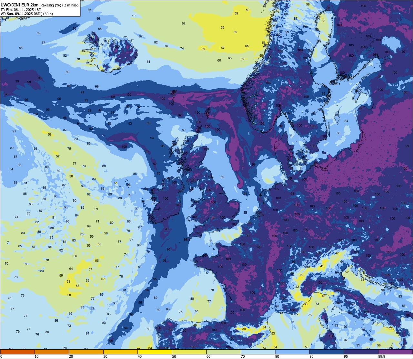
Task: Select the legend's '90' tick label
Action: pyautogui.click(x=311, y=356)
